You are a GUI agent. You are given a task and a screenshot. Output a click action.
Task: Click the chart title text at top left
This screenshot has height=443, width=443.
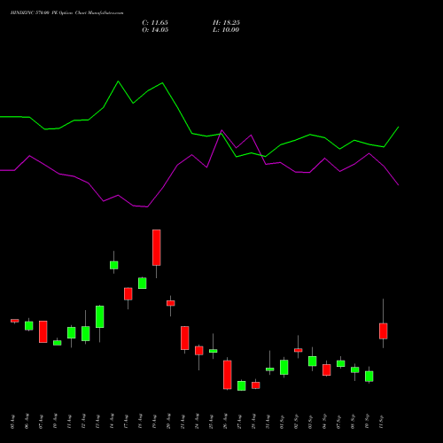[x=67, y=13]
